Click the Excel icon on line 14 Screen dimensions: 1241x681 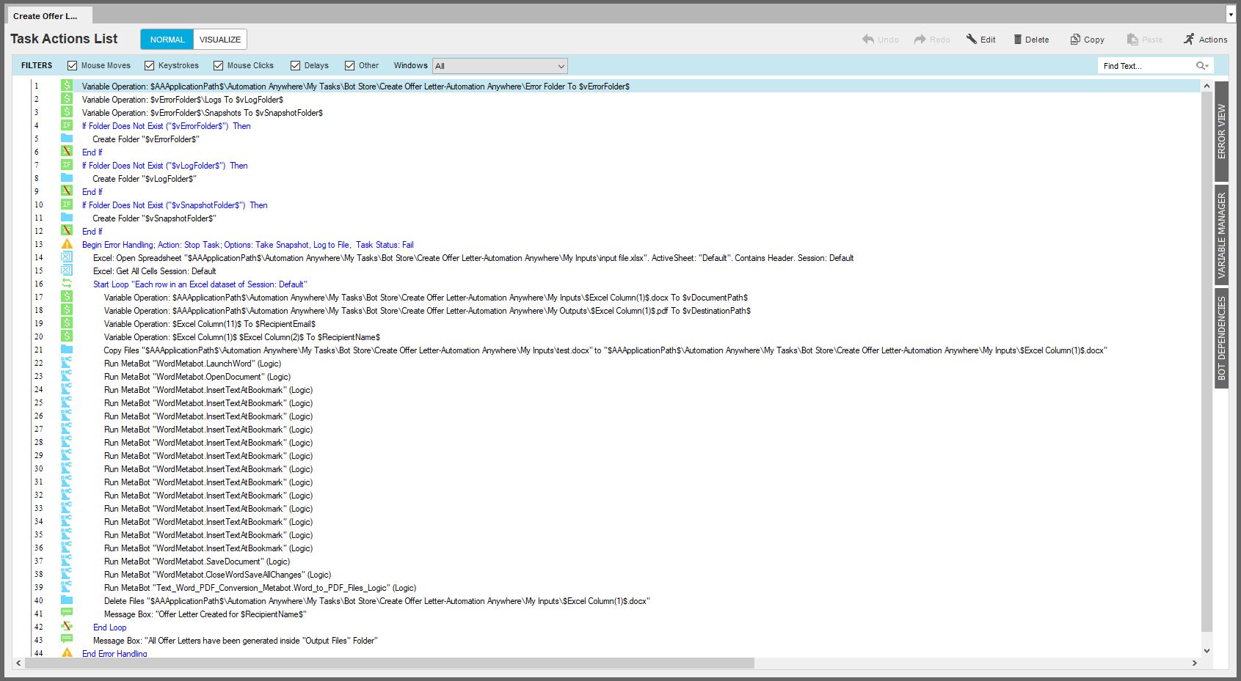(67, 257)
